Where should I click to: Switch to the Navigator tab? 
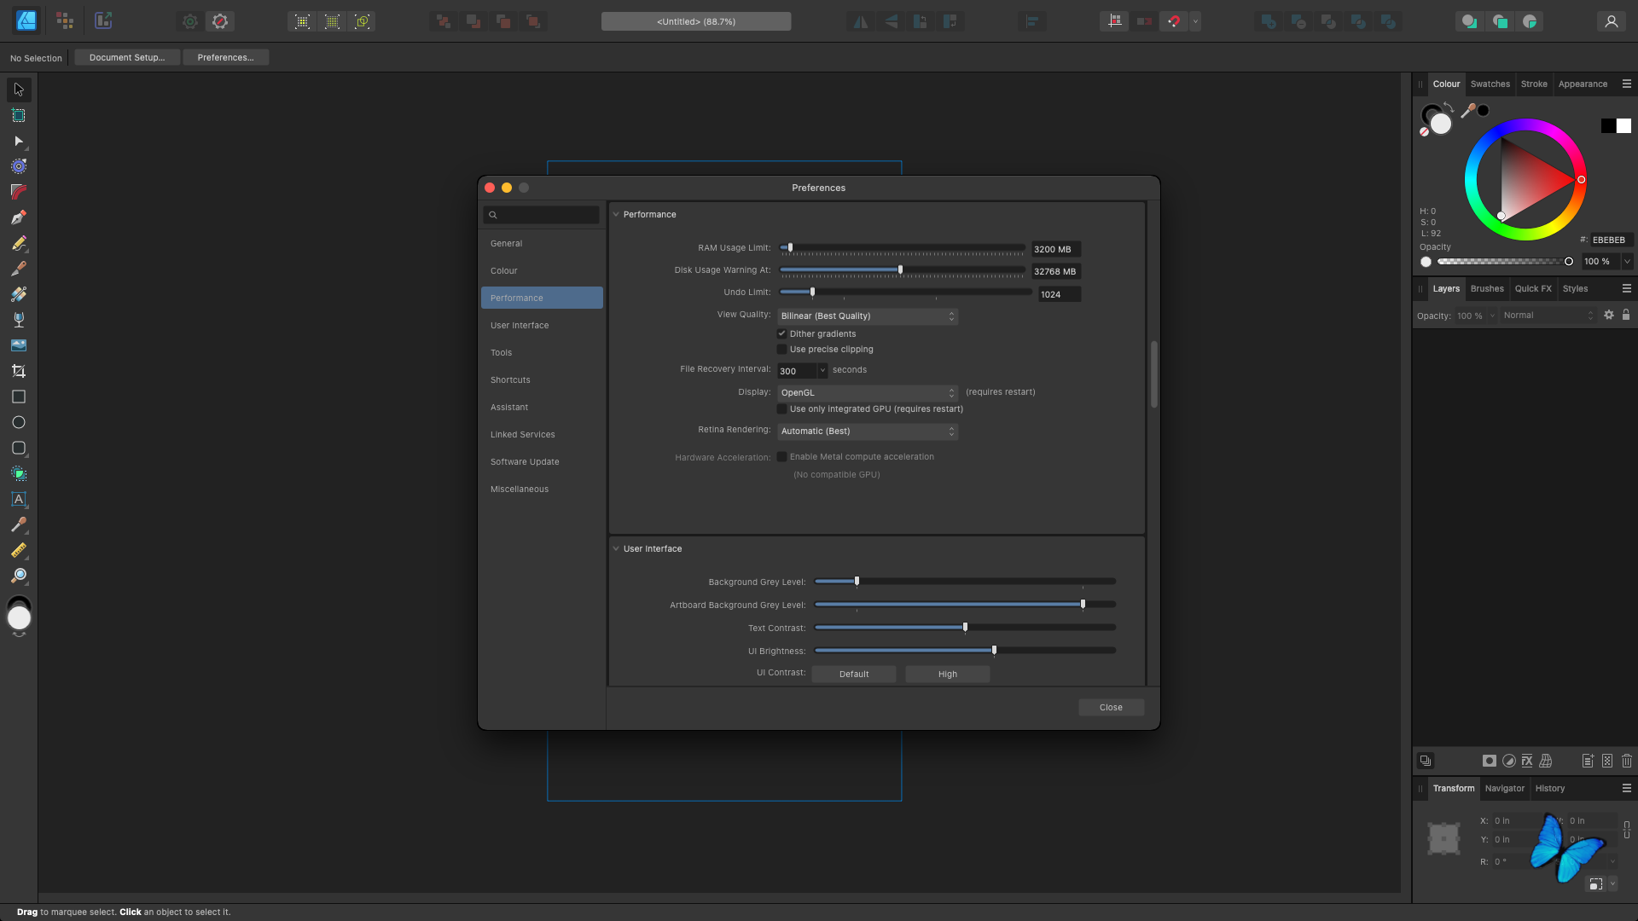[1504, 788]
